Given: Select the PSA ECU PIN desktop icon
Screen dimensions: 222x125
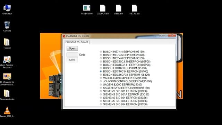Looking at the screenshot, I should pyautogui.click(x=87, y=8).
